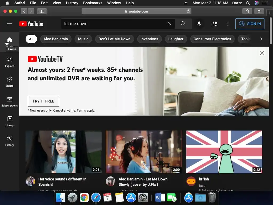This screenshot has width=273, height=205.
Task: Open the View menu
Action: [57, 3]
